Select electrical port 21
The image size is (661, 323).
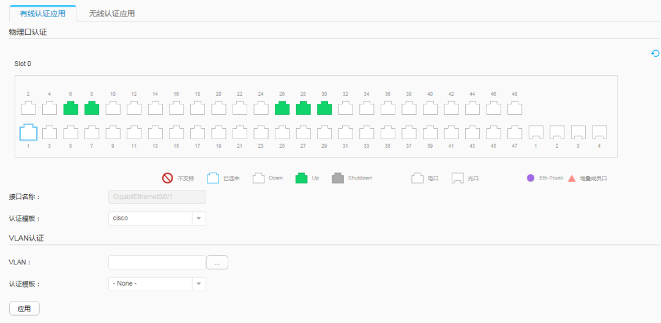point(240,132)
